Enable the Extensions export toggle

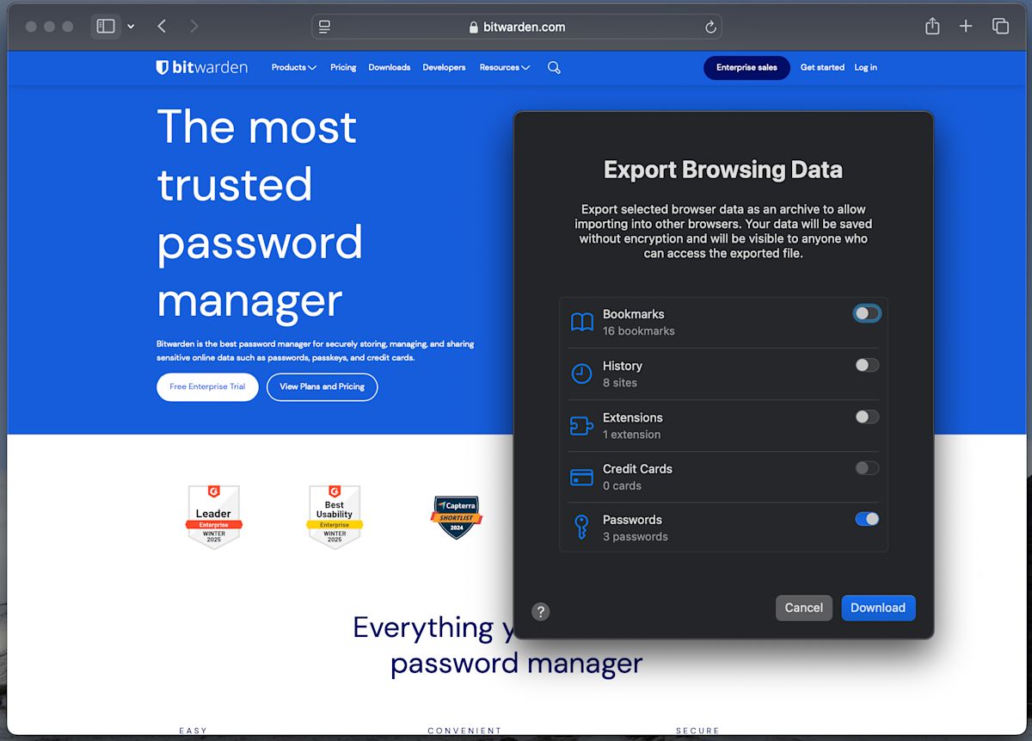(867, 417)
